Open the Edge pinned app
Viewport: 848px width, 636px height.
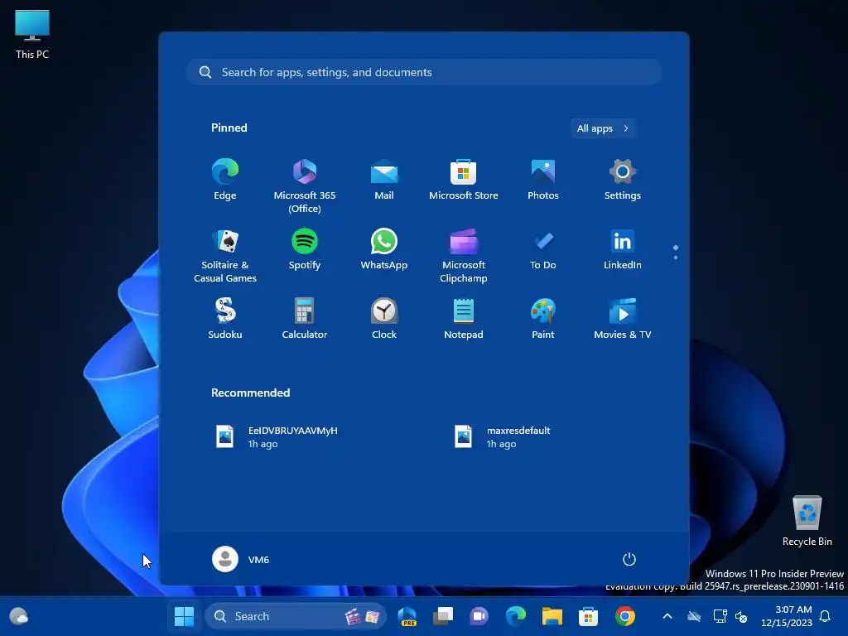click(x=225, y=180)
